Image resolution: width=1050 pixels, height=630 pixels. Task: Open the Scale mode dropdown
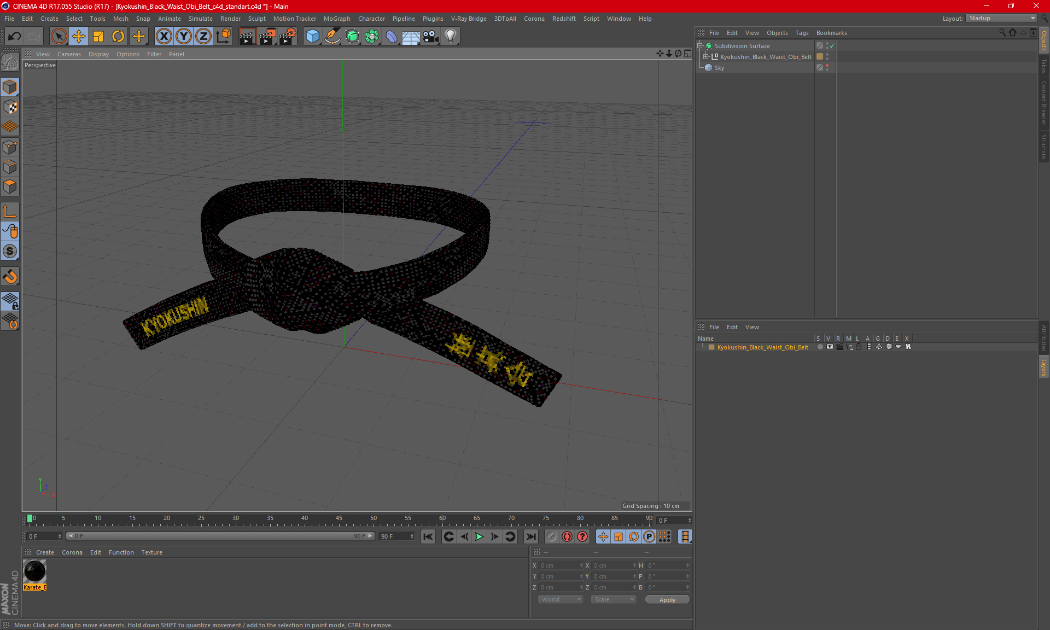pyautogui.click(x=613, y=599)
